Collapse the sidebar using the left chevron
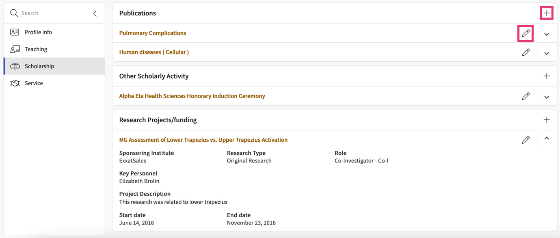The height and width of the screenshot is (238, 560). 95,13
